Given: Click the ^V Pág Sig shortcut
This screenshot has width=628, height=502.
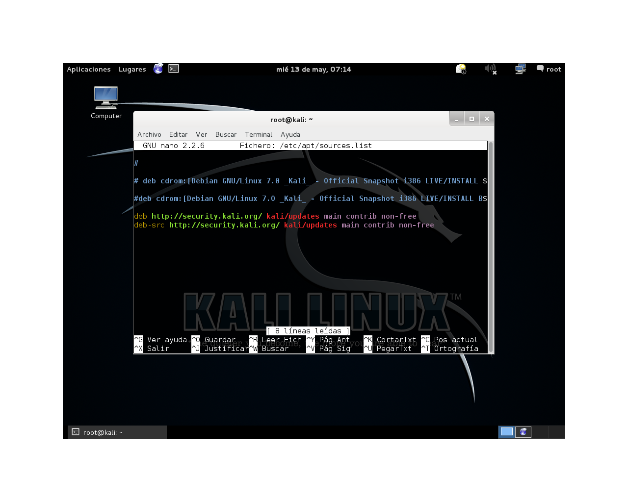Looking at the screenshot, I should [x=328, y=349].
